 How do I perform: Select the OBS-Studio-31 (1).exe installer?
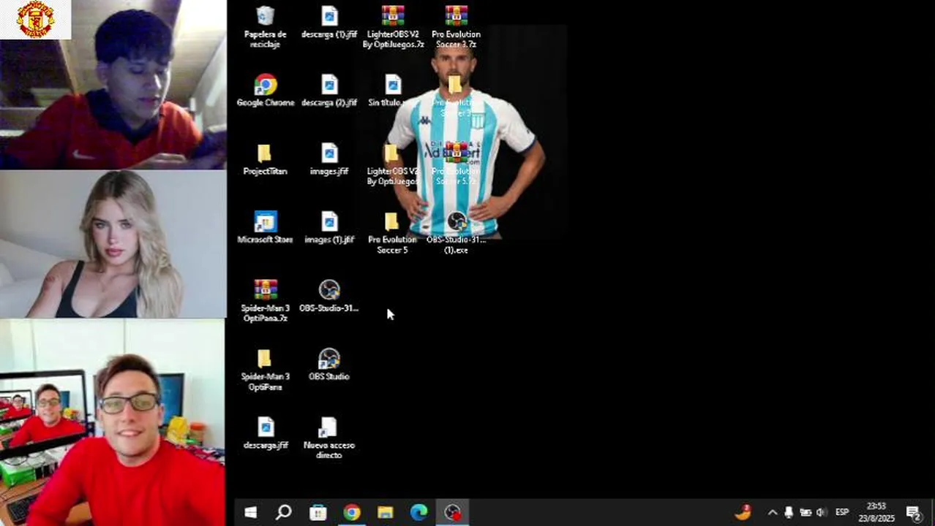pyautogui.click(x=457, y=233)
